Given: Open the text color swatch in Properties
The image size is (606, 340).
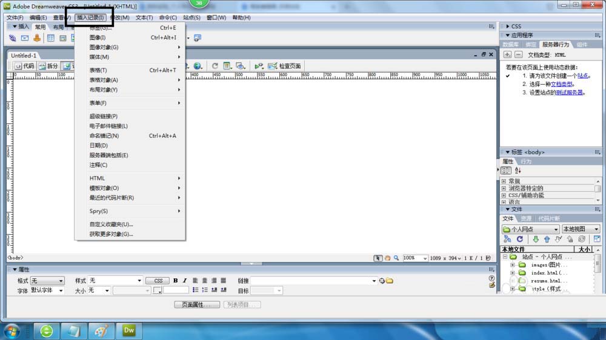Looking at the screenshot, I should [x=158, y=290].
